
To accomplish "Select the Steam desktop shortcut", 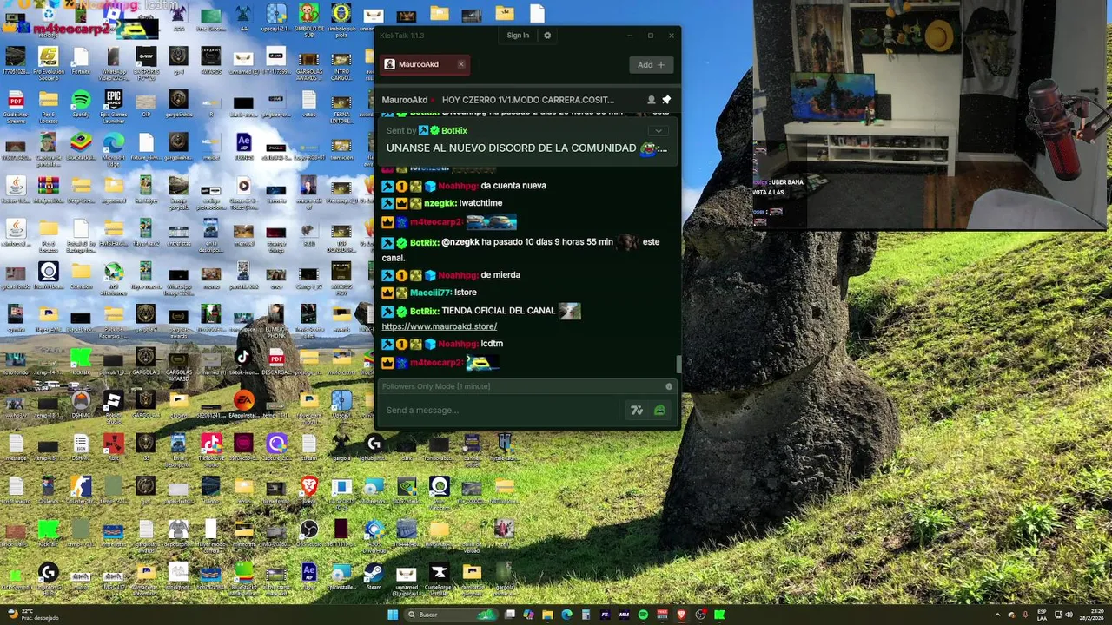I will tap(374, 576).
